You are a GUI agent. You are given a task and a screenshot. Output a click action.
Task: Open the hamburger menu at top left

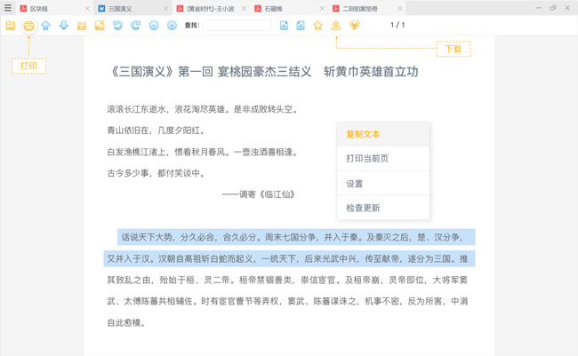point(8,8)
